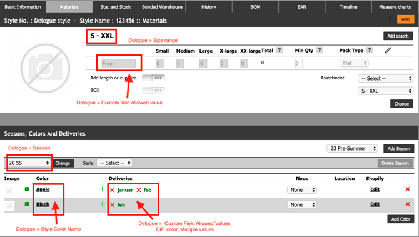Open the Black color link
The height and width of the screenshot is (237, 419).
tap(43, 204)
